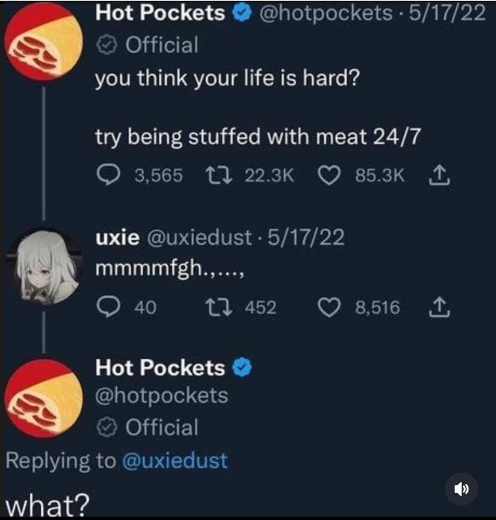Open Hot Pockets avatar on top tweet
Image resolution: width=496 pixels, height=520 pixels.
pyautogui.click(x=44, y=41)
